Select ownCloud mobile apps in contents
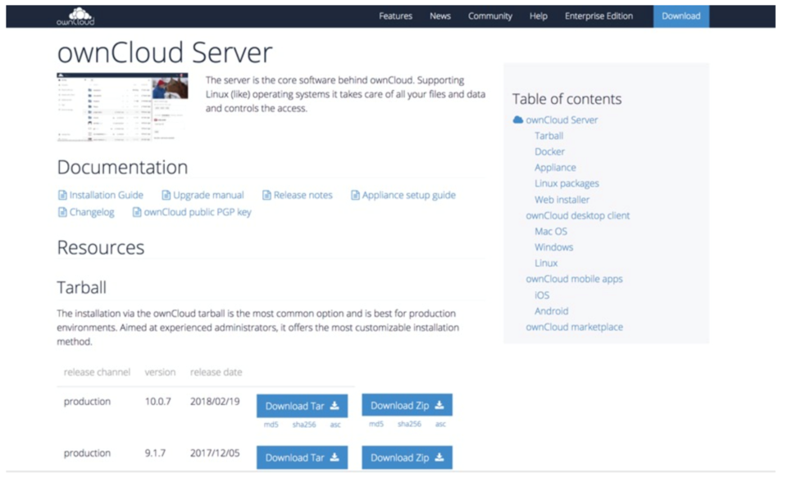This screenshot has width=792, height=482. (574, 279)
